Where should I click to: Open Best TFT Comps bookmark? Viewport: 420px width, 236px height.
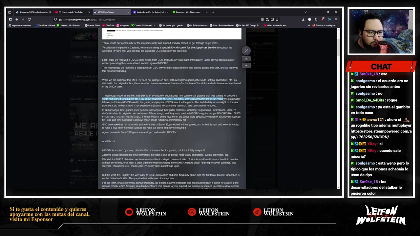tap(249, 25)
